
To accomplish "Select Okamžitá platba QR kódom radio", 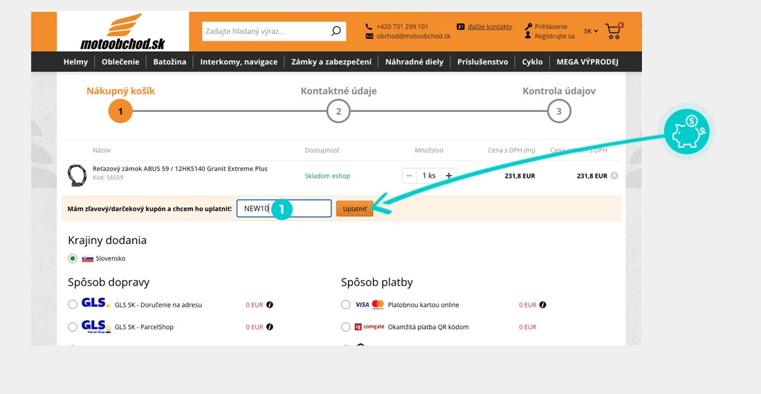I will (345, 327).
